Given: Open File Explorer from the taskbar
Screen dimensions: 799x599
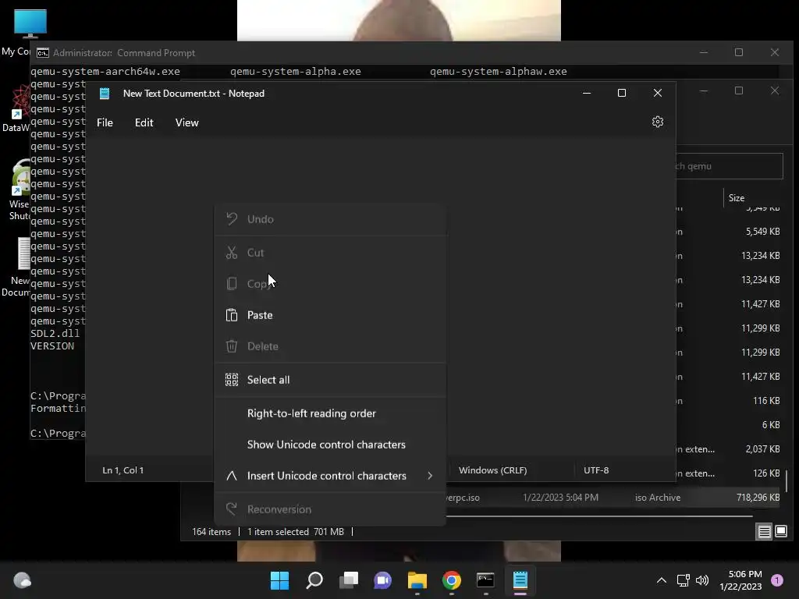Looking at the screenshot, I should pyautogui.click(x=417, y=580).
